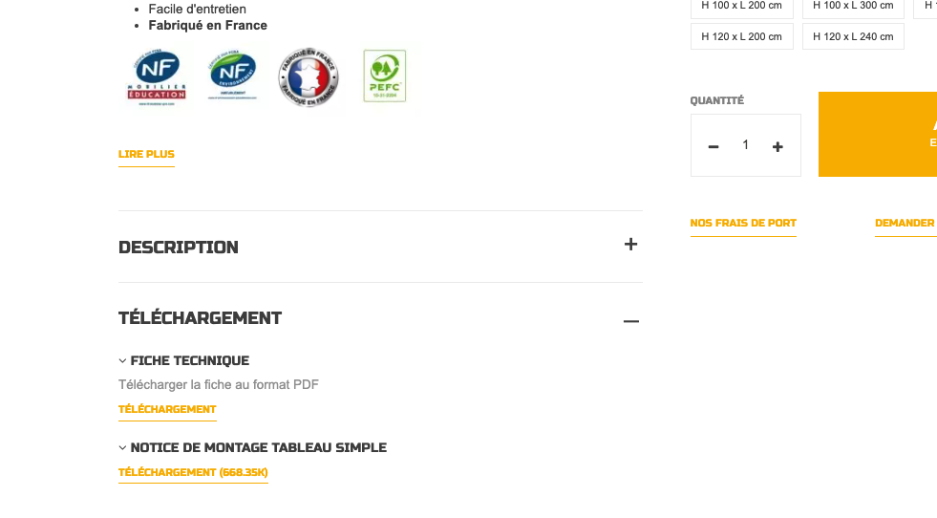Select size H 100 x L 300 cm

tap(853, 6)
